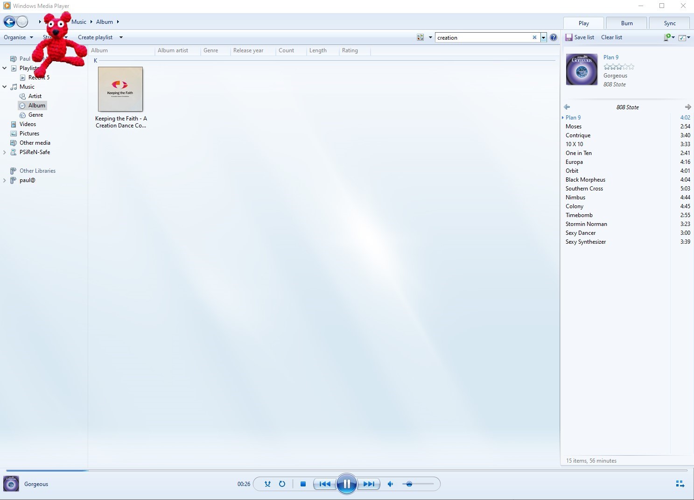Screen dimensions: 694x500
Task: Open the search box dropdown arrow
Action: click(544, 37)
